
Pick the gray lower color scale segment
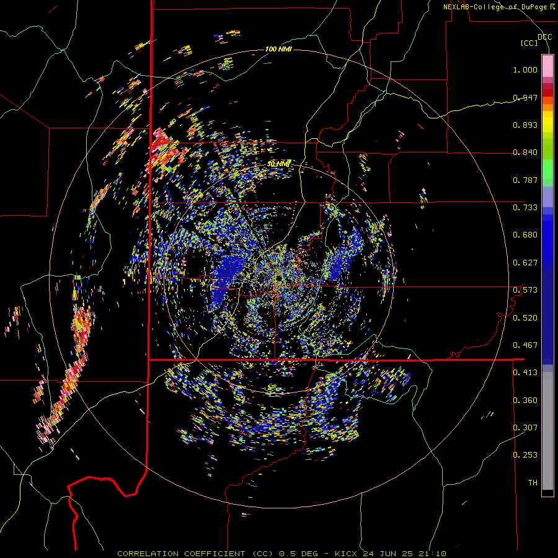click(547, 431)
